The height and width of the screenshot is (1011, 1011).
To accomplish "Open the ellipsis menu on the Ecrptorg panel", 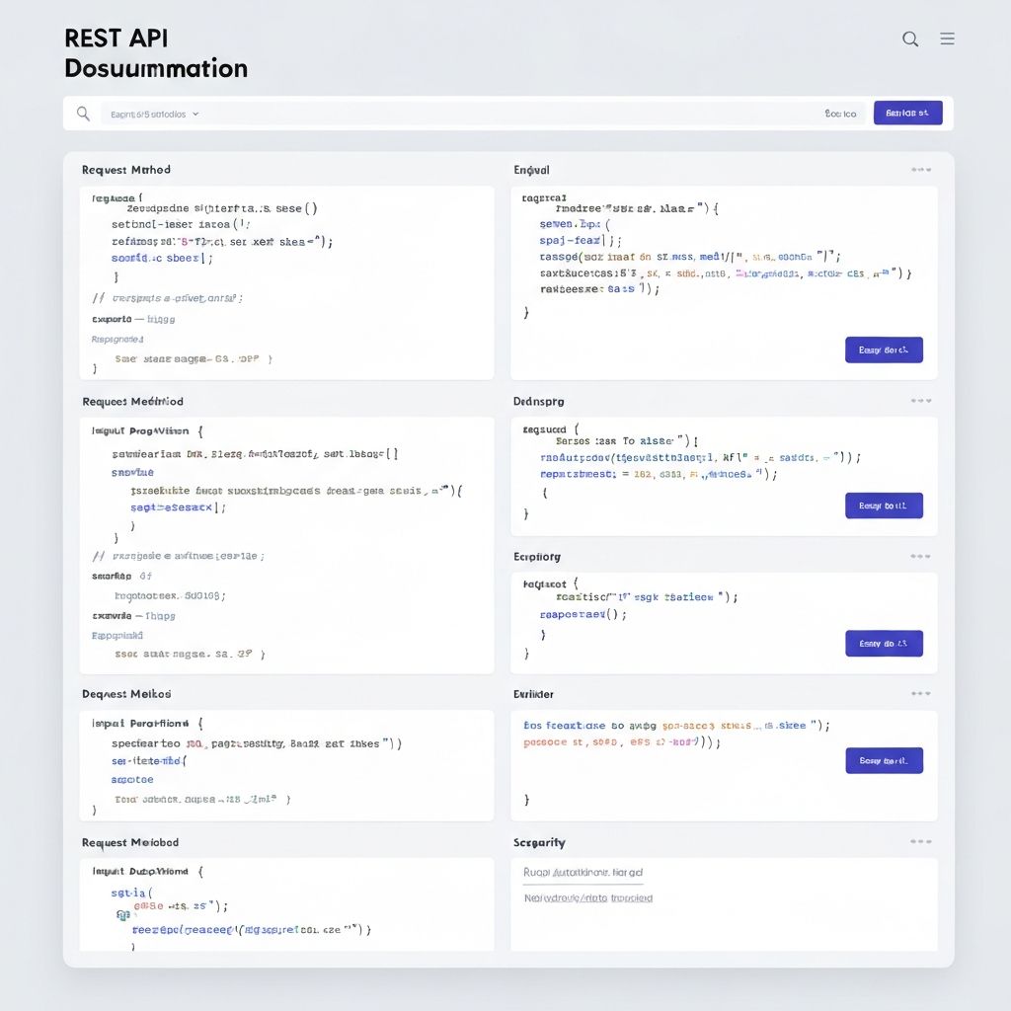I will pos(916,556).
